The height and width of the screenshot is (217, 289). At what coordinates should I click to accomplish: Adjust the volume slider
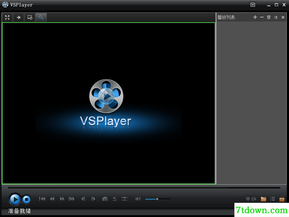[158, 199]
